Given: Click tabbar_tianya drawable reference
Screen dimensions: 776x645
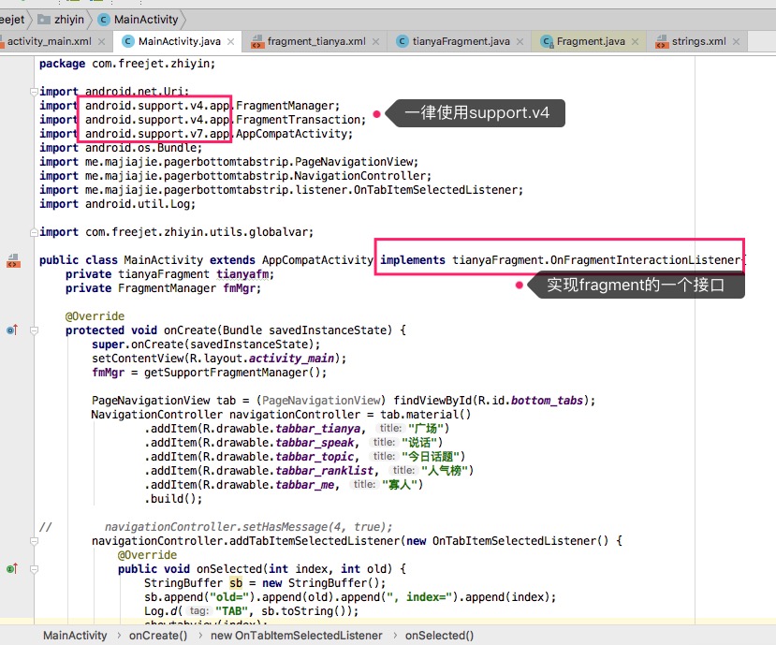Looking at the screenshot, I should coord(317,429).
